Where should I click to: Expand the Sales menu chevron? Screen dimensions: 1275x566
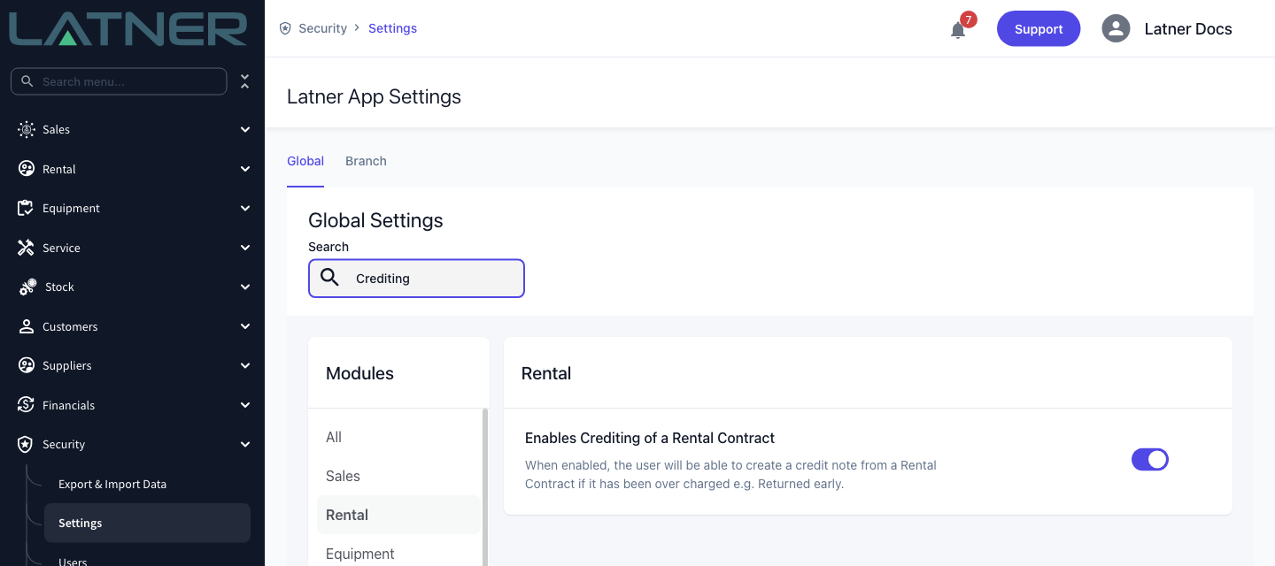245,129
